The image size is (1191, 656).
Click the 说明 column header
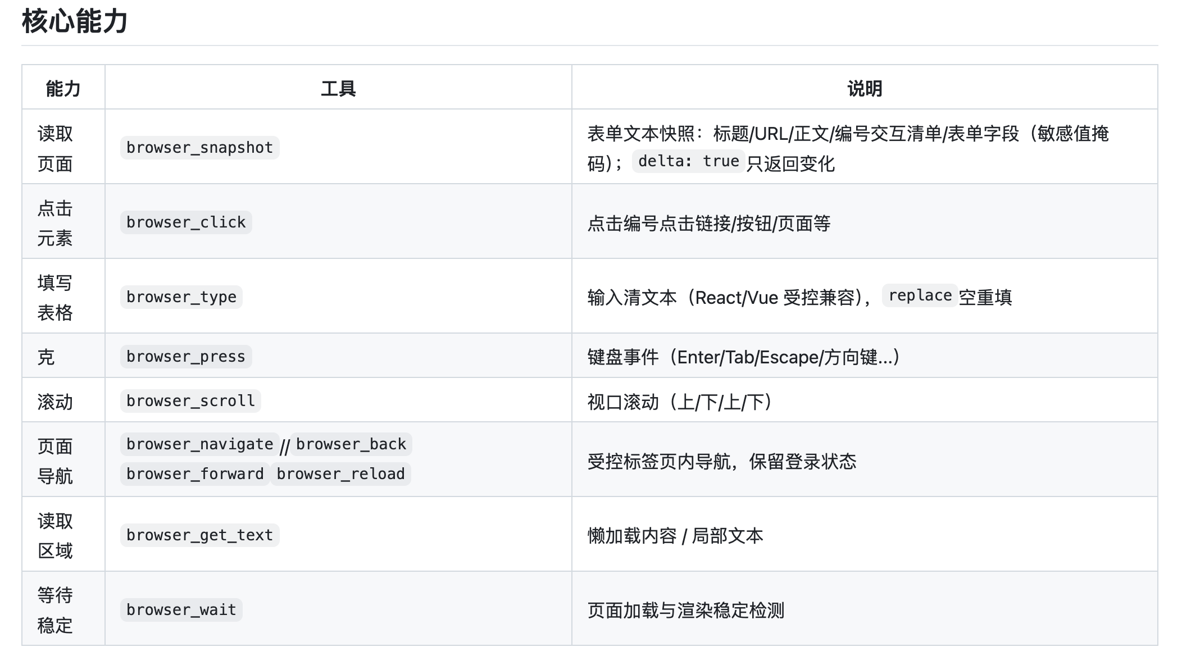[865, 89]
